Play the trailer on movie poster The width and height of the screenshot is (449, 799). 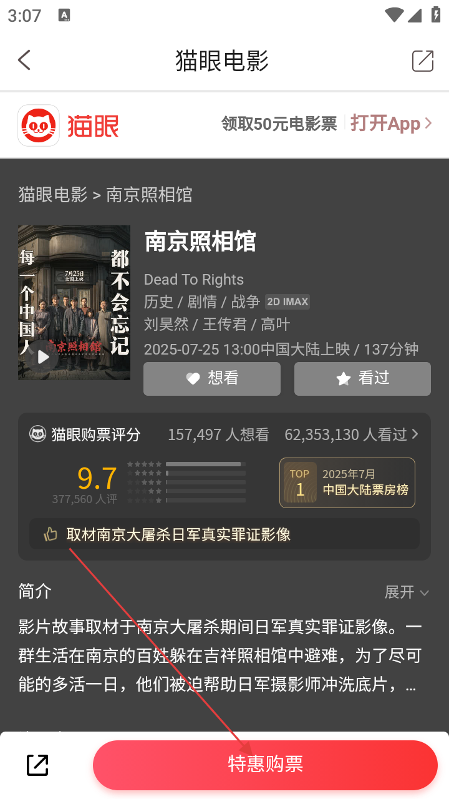click(x=43, y=357)
